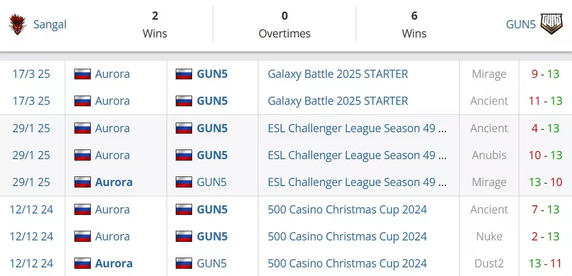
Task: Open ESL Challenger League Season 49, Anubis row
Action: [357, 155]
